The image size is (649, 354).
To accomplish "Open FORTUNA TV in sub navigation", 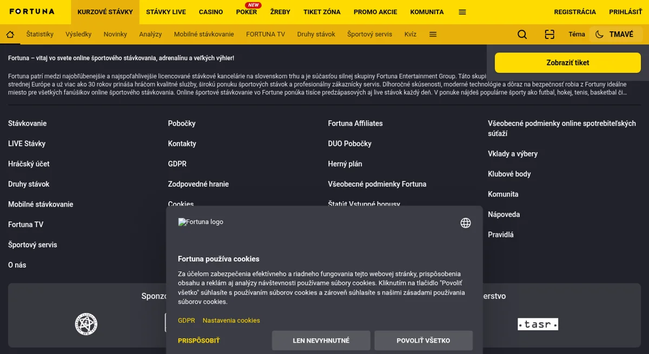I will [x=266, y=35].
